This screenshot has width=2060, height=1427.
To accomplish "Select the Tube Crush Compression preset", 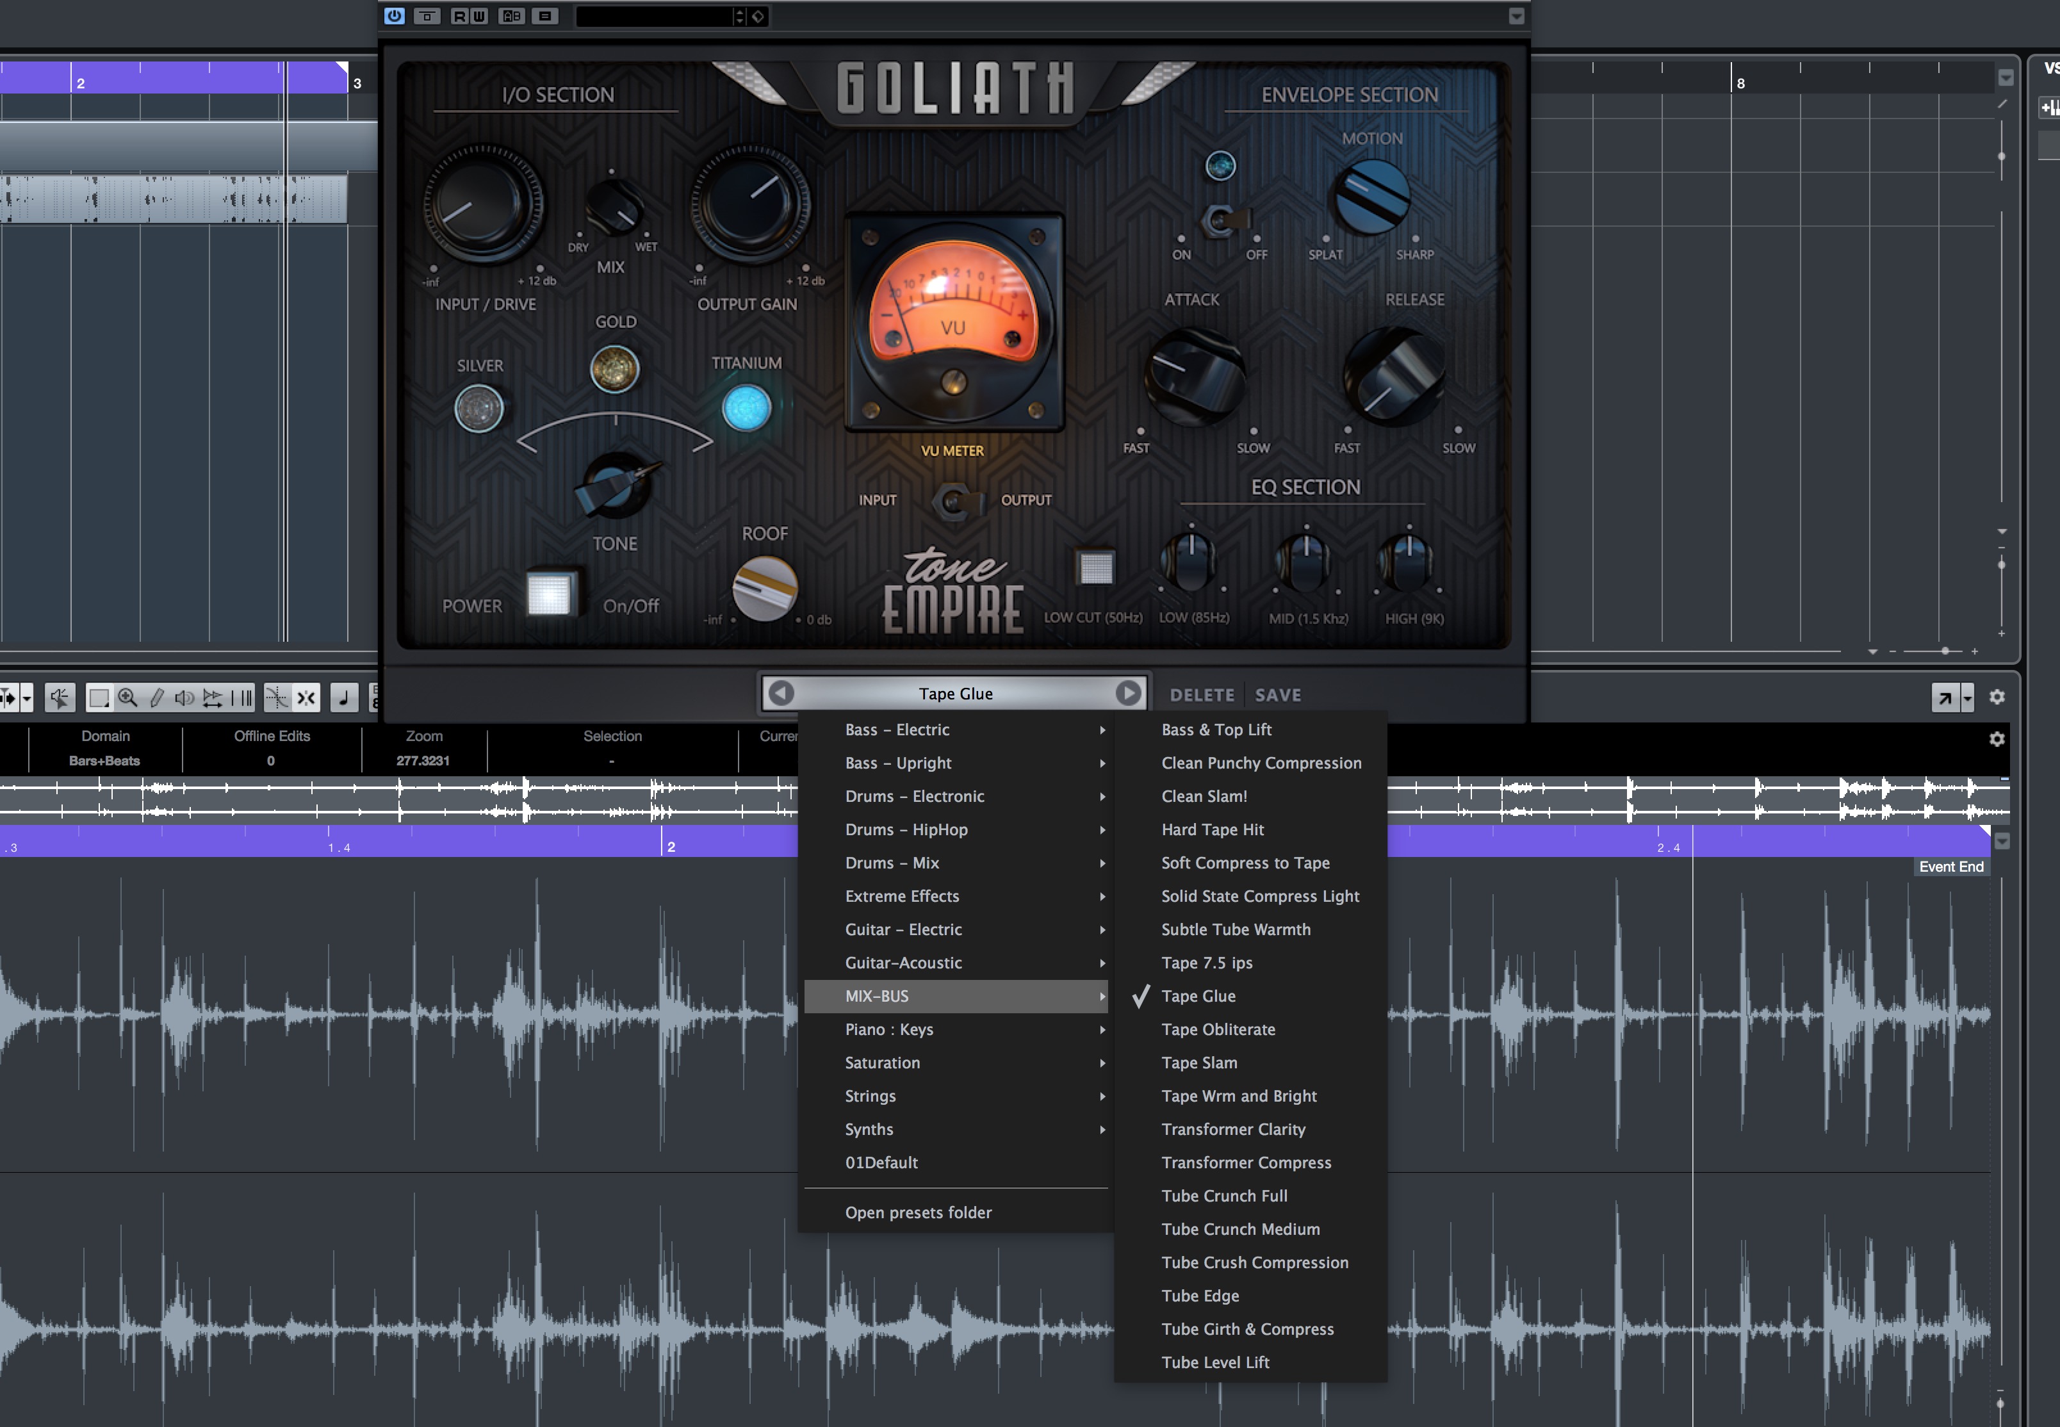I will pos(1251,1262).
